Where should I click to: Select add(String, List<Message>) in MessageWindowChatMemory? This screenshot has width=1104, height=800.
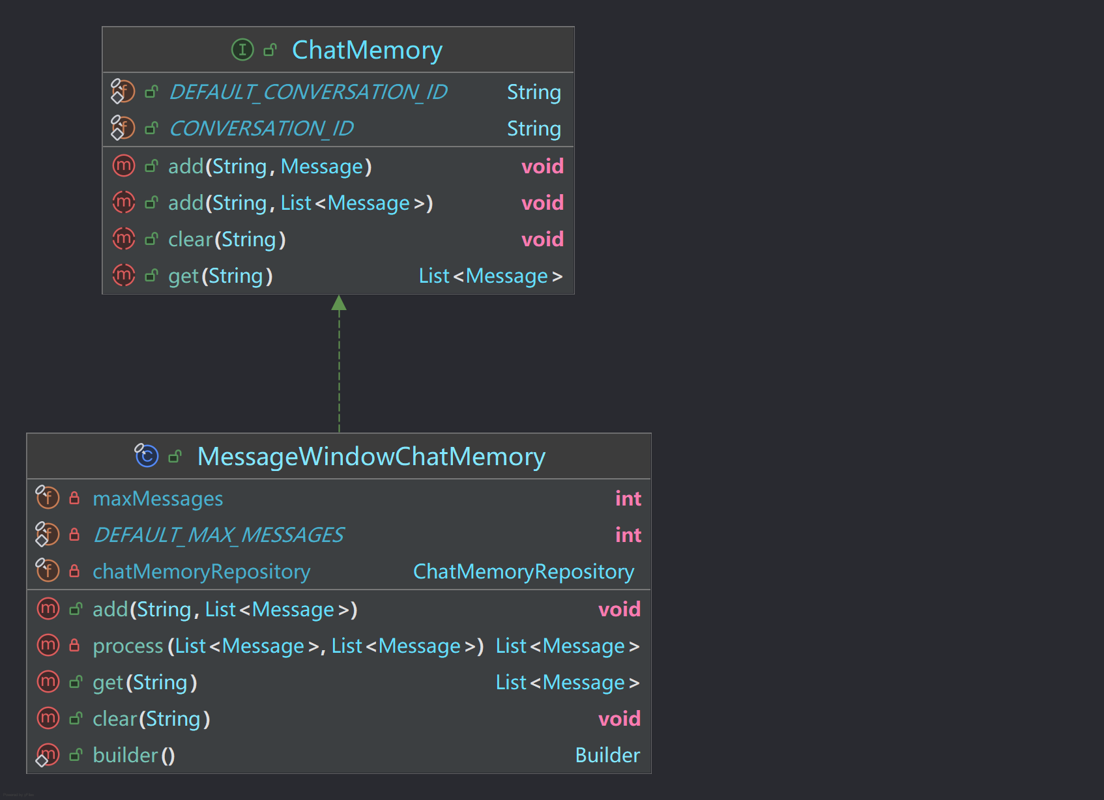(x=225, y=610)
